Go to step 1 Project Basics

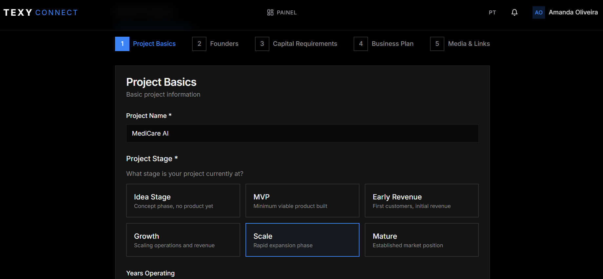[x=146, y=44]
